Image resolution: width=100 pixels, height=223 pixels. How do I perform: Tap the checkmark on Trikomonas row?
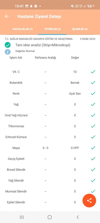93,126
